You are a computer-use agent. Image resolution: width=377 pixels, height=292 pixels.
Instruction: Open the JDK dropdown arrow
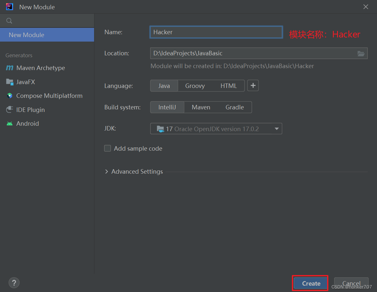pyautogui.click(x=277, y=129)
